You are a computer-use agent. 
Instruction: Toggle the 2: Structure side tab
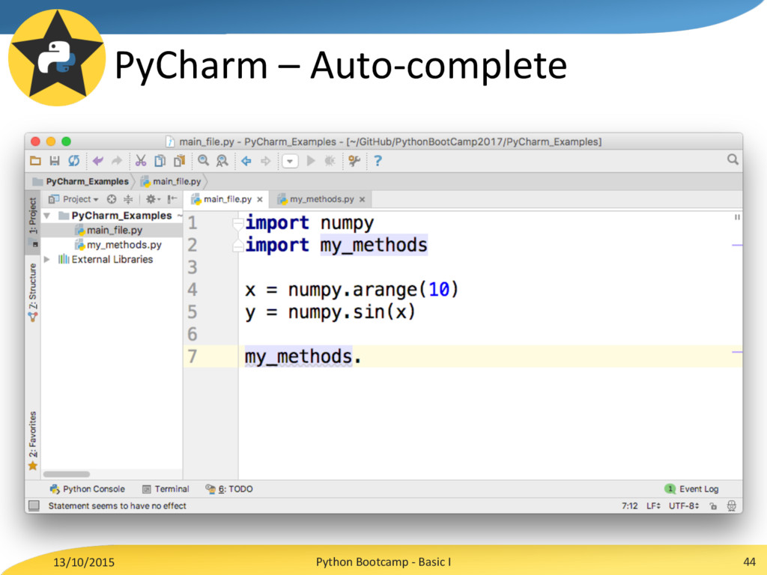pyautogui.click(x=33, y=292)
